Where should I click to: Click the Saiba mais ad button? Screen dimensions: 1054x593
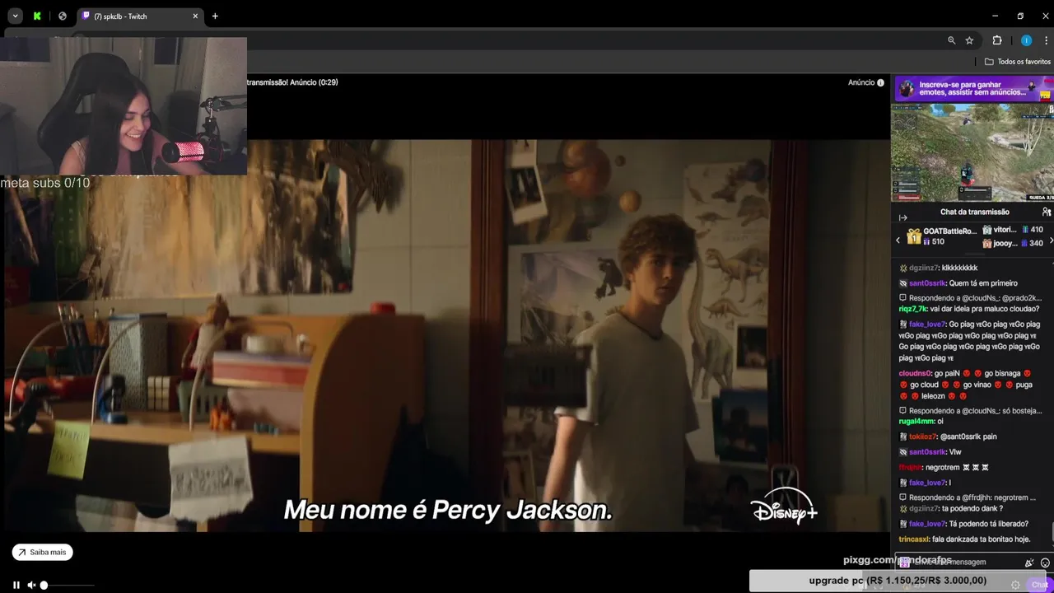(x=42, y=552)
